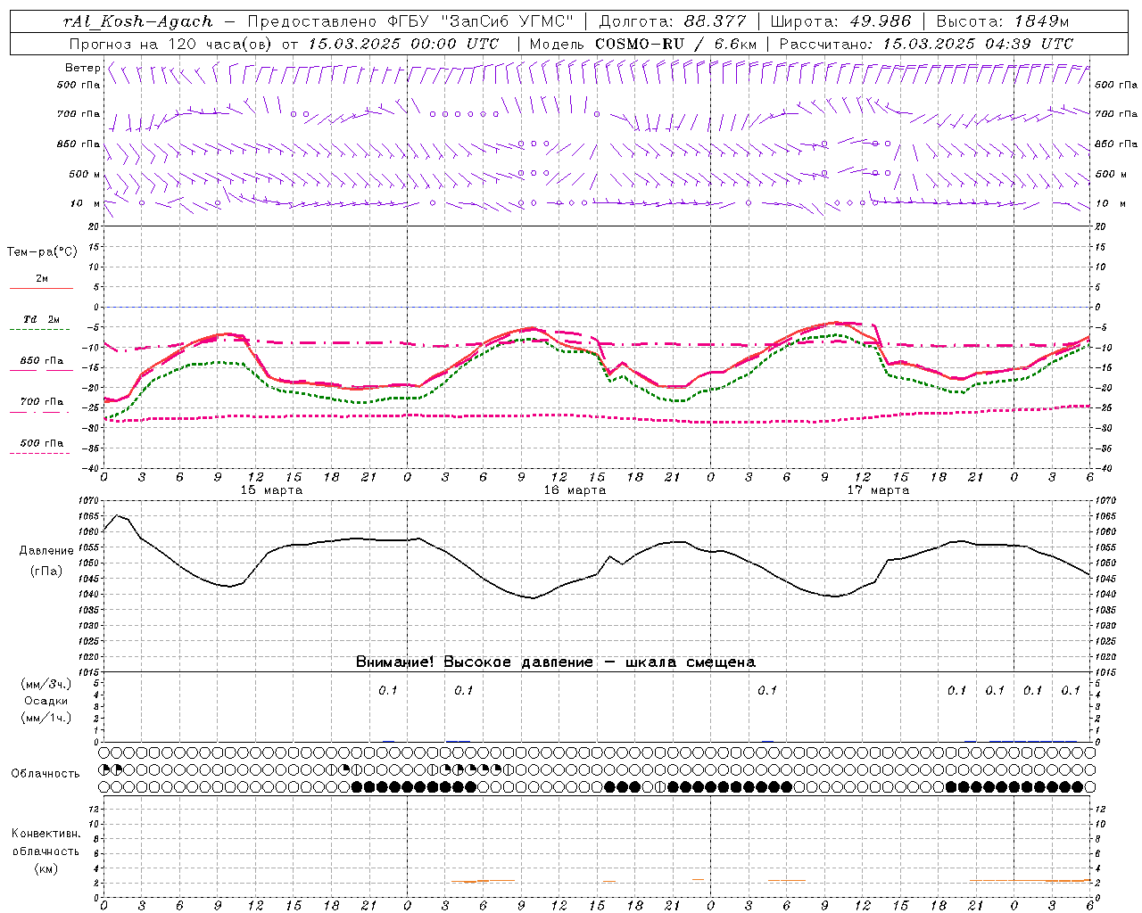Click the Облачность cloud cover label
The height and width of the screenshot is (913, 1142).
[46, 774]
